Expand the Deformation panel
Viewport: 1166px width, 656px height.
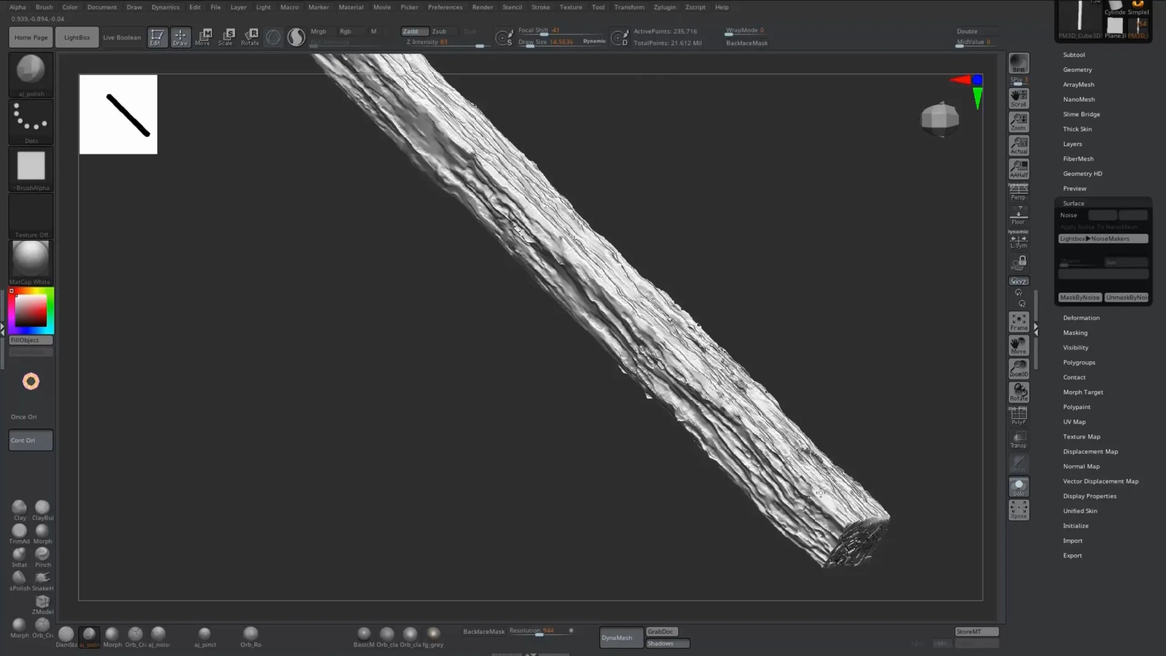click(1082, 318)
